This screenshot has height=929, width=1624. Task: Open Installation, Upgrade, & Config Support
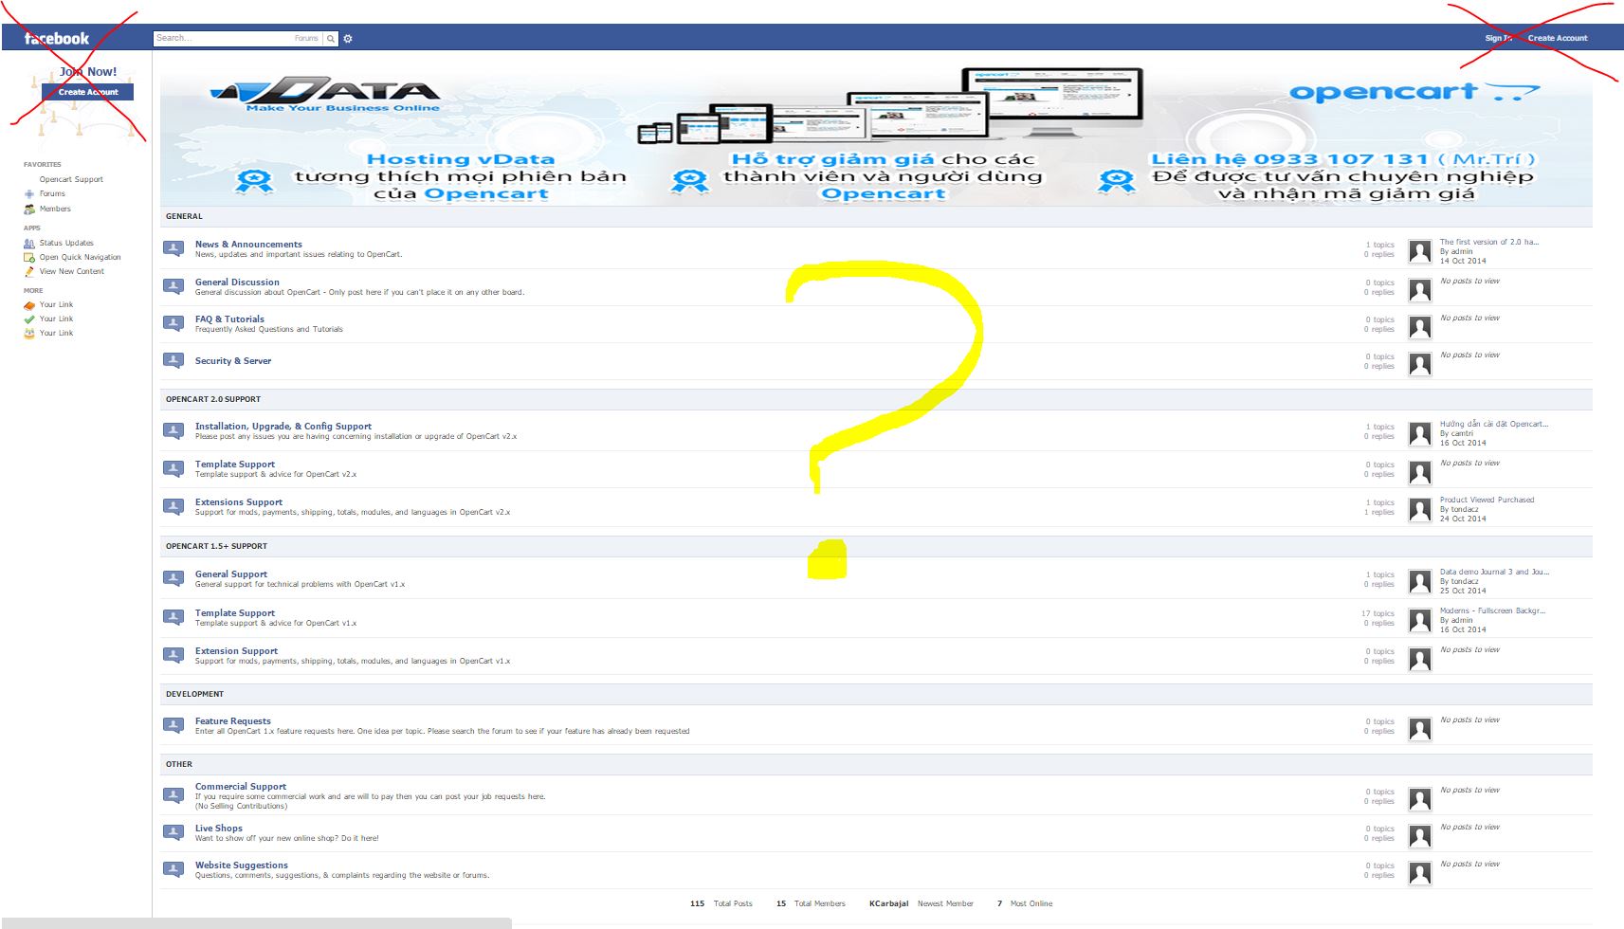pyautogui.click(x=283, y=427)
